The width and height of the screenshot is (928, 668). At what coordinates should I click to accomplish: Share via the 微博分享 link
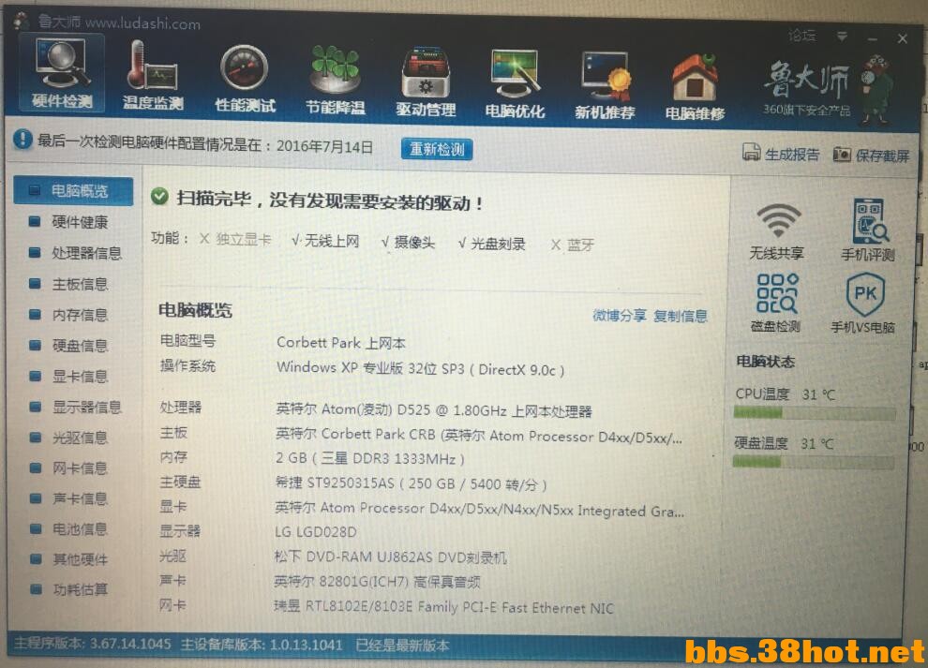pos(619,316)
